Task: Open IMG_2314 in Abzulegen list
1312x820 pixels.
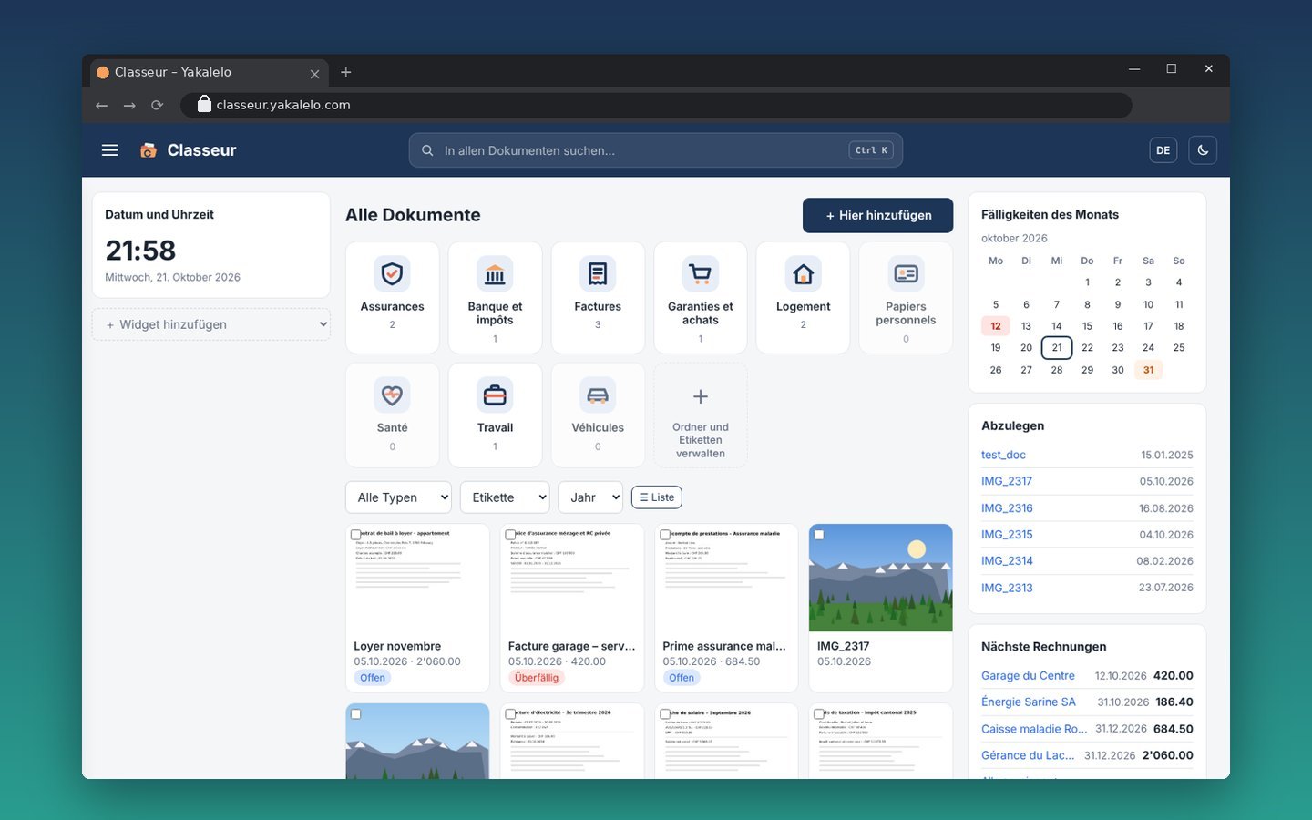Action: (x=1007, y=561)
